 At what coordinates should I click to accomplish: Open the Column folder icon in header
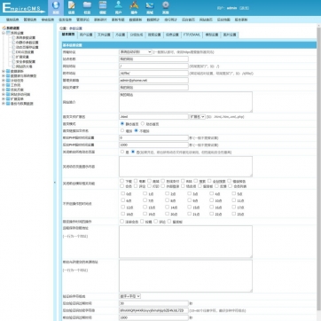click(x=87, y=8)
